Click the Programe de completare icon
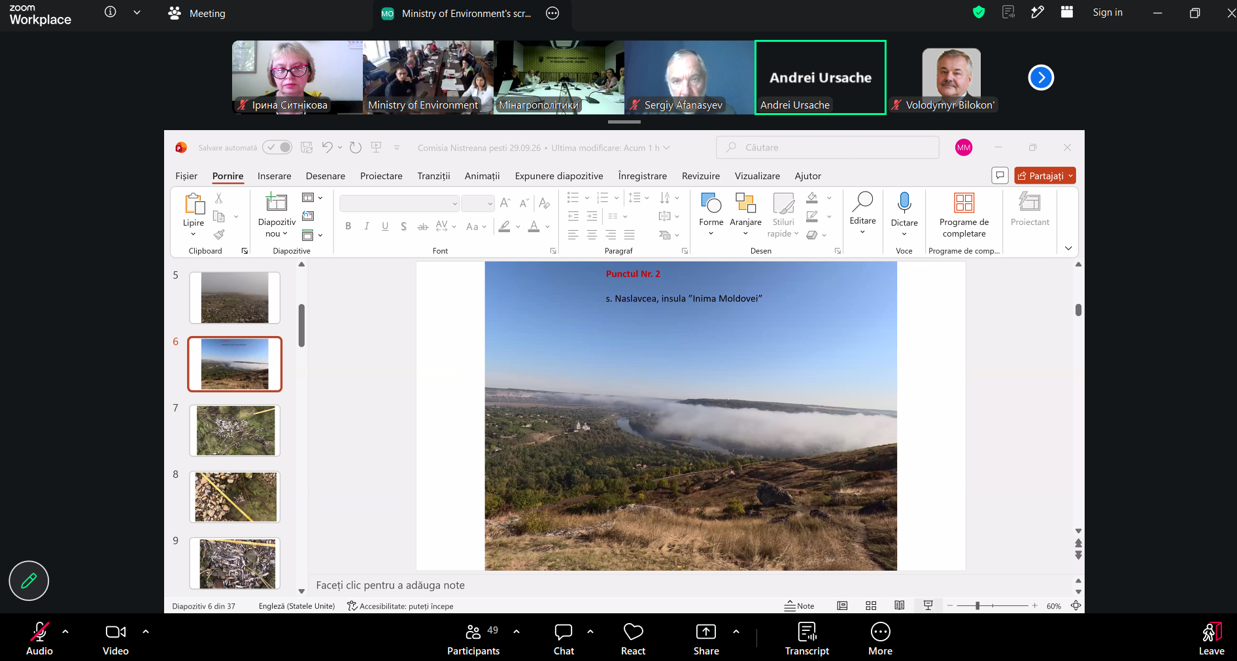Image resolution: width=1237 pixels, height=661 pixels. tap(964, 203)
